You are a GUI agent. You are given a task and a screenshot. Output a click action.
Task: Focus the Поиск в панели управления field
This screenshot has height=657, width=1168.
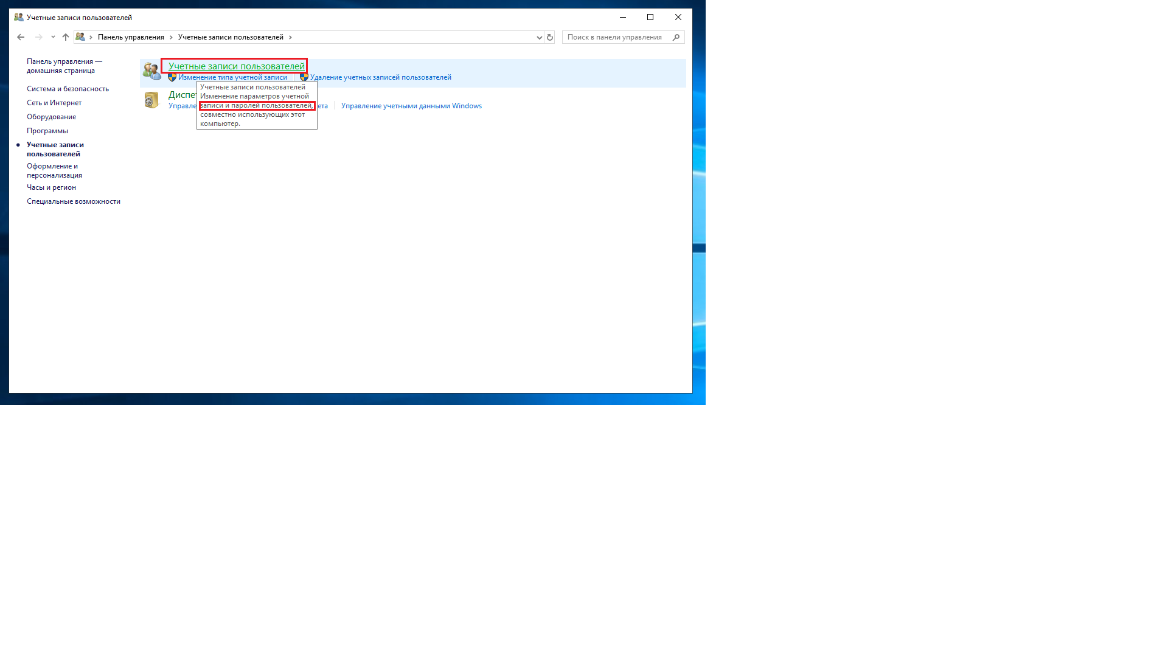(617, 37)
